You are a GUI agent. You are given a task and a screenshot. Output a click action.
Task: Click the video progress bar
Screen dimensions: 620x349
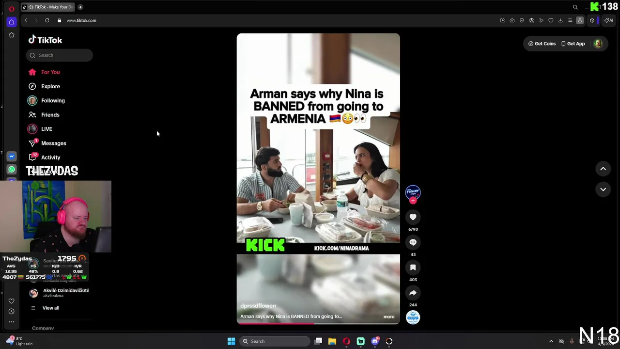(318, 323)
